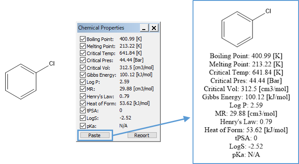
Task: Select the Cl atom label on left structure
Action: [x=52, y=63]
